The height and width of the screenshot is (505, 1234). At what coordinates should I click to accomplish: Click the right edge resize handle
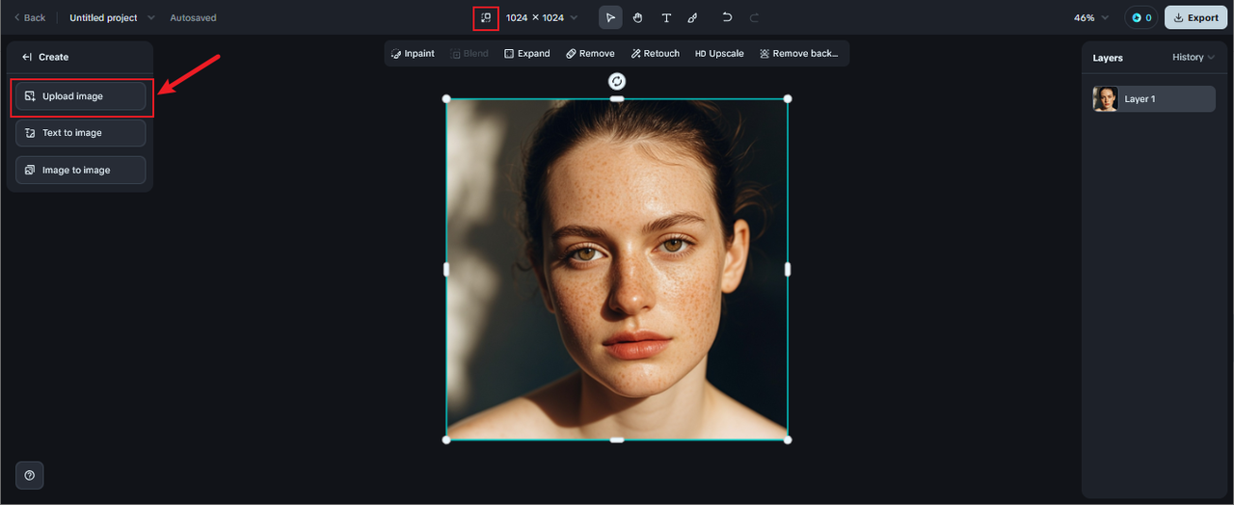788,269
